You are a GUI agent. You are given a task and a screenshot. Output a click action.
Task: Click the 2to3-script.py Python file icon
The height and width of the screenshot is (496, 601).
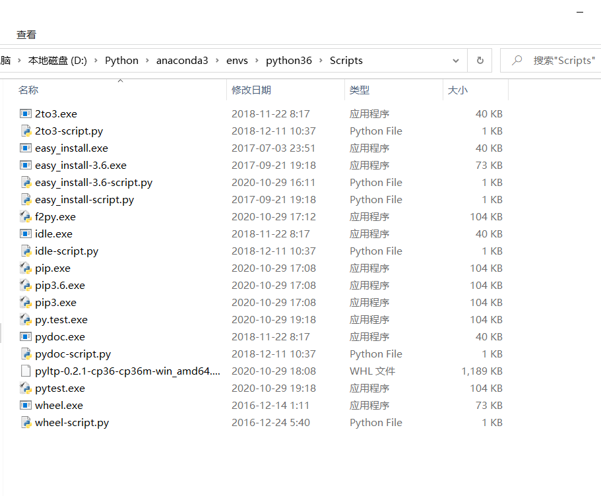pyautogui.click(x=26, y=131)
